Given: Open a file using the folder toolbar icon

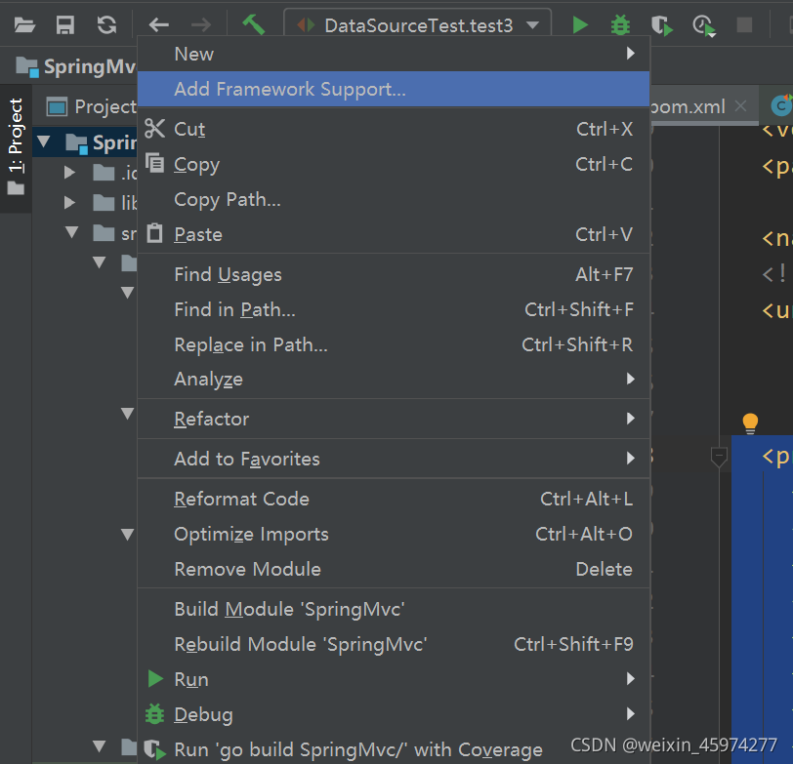Looking at the screenshot, I should (23, 24).
